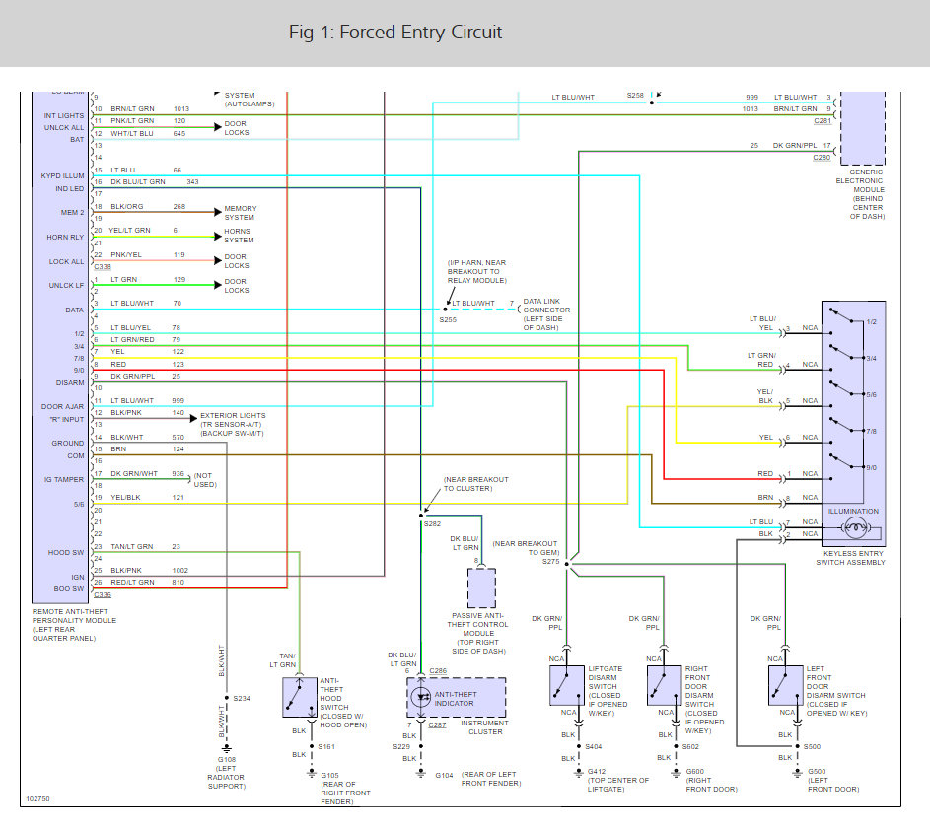Viewport: 930px width, 827px height.
Task: Click the PNK/YEL wire label
Action: click(x=126, y=255)
